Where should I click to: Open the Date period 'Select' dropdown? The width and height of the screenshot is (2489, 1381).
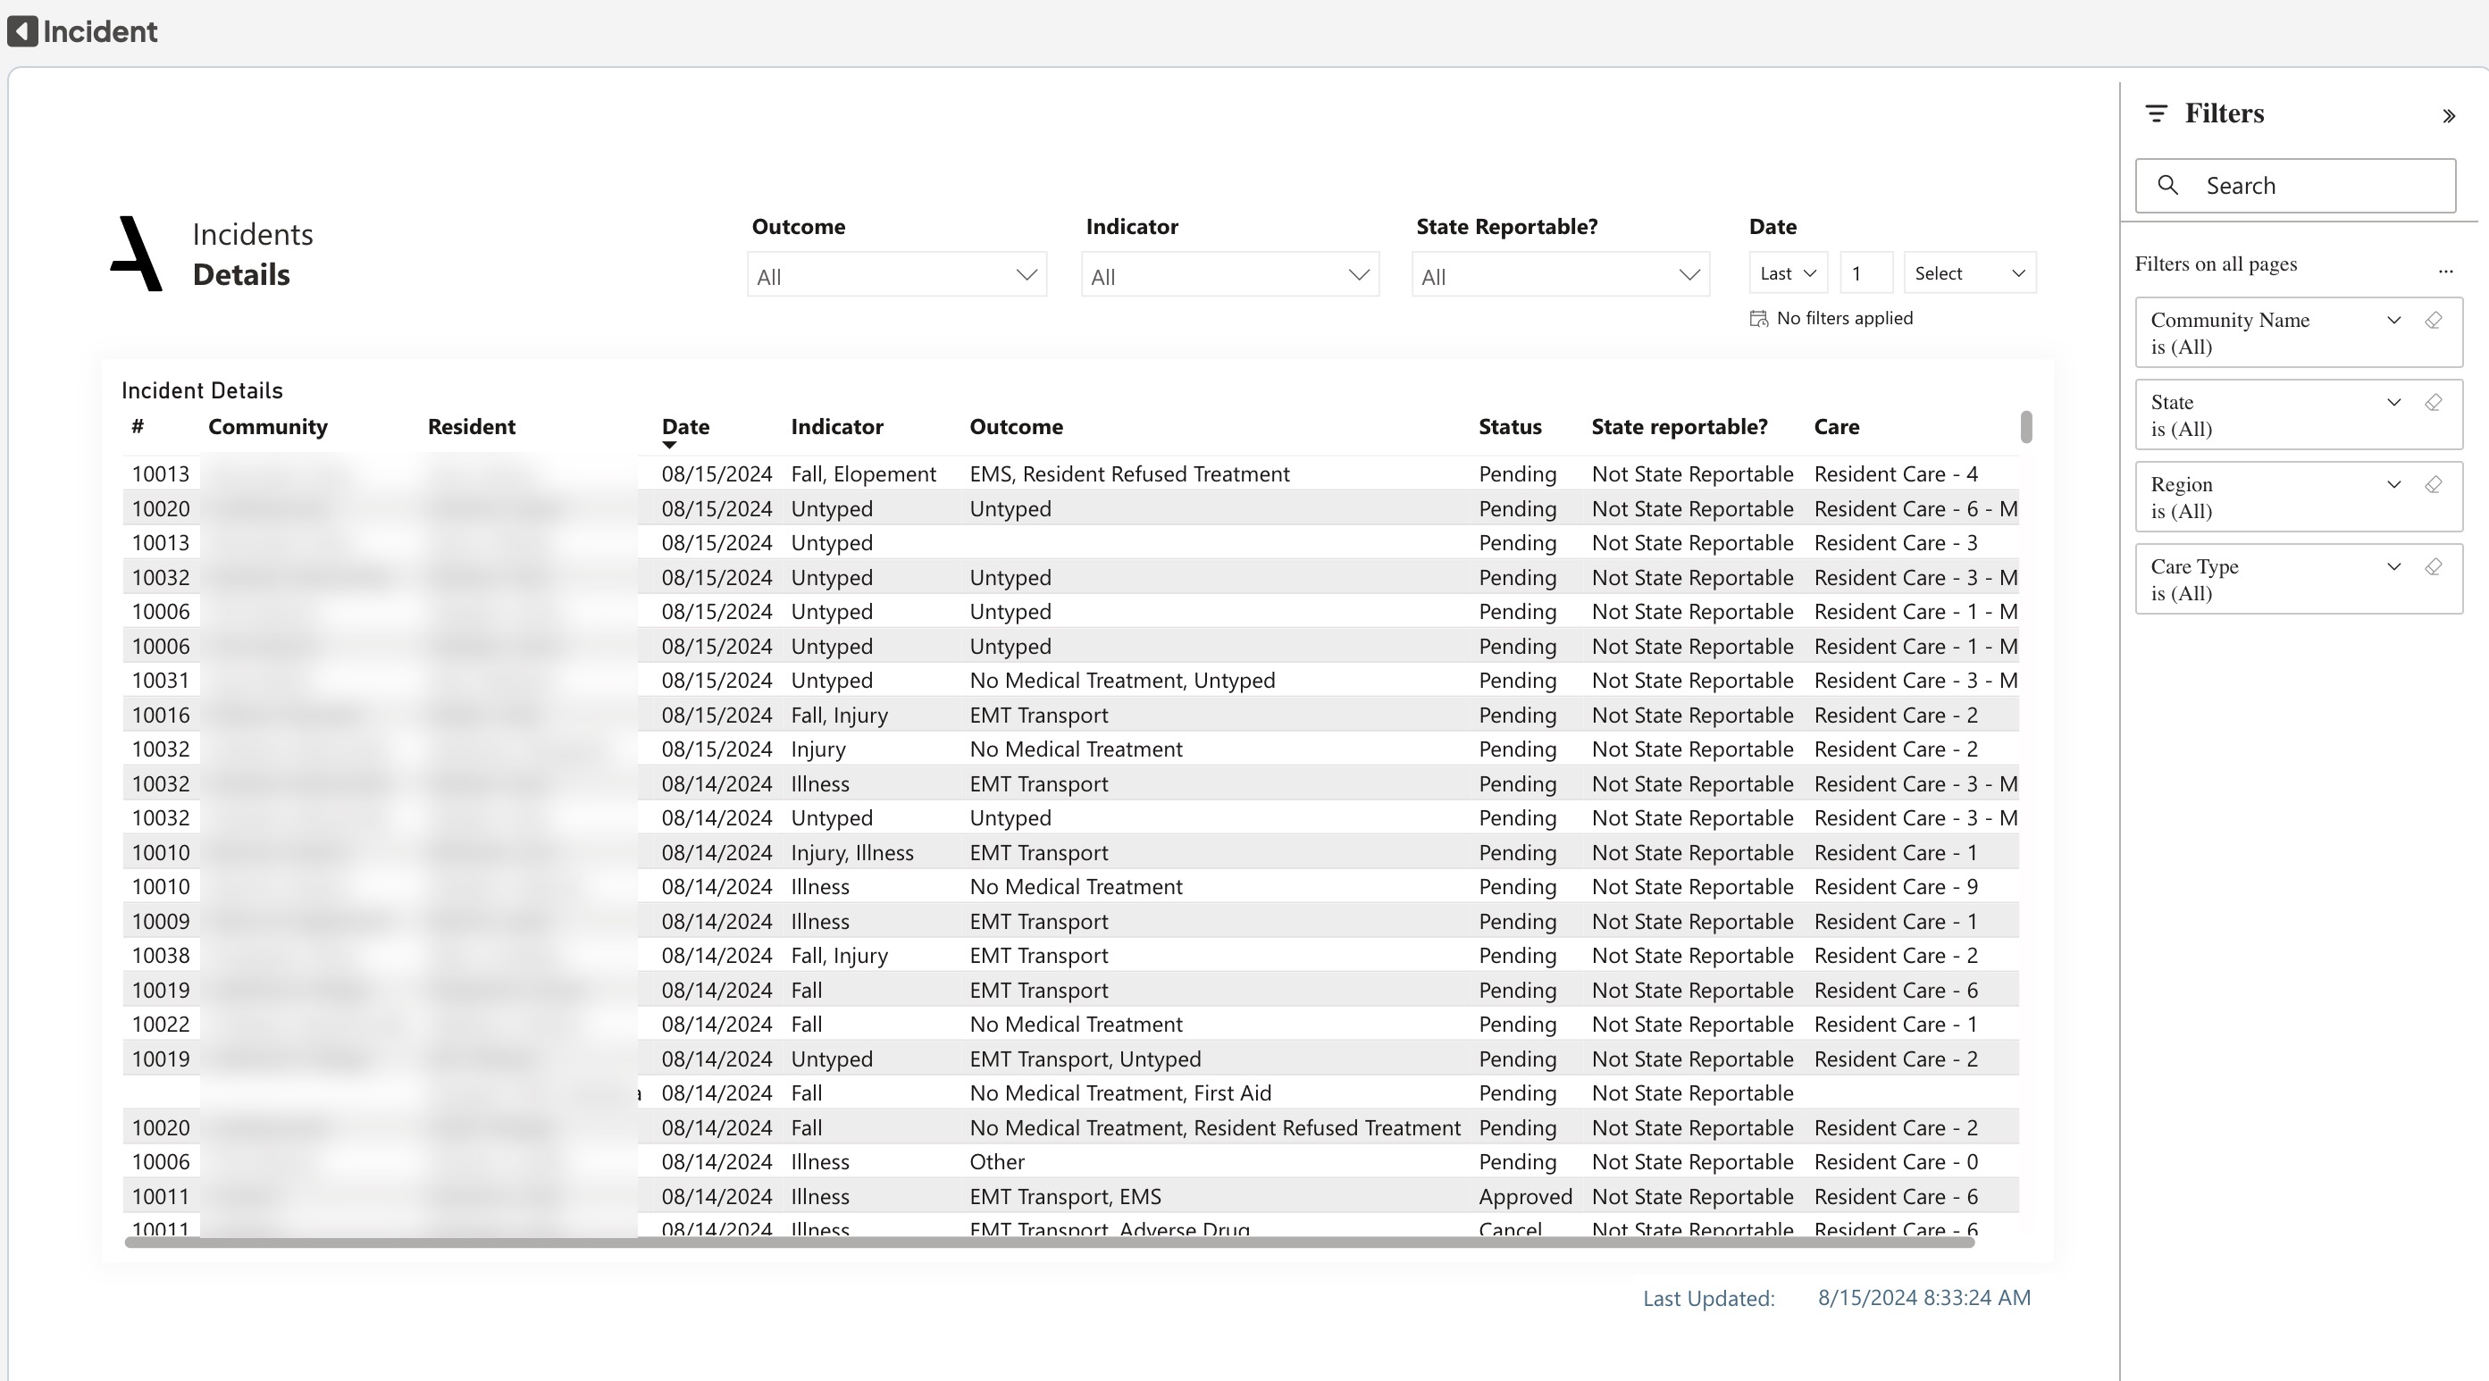1968,273
